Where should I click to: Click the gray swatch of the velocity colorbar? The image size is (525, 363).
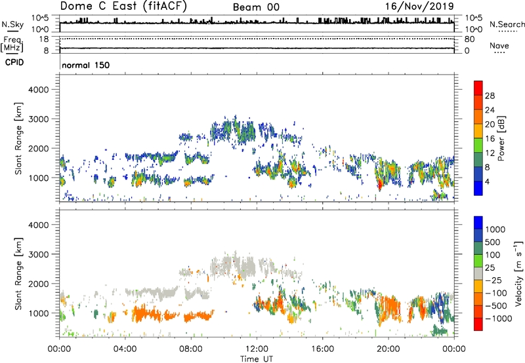pos(478,274)
